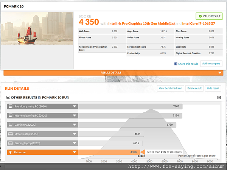Click the Photo Score row label
227x170 pixels.
[x=85, y=37]
